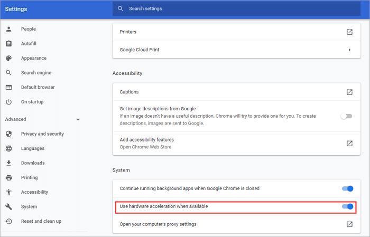Select the Autofill clipboard icon
This screenshot has width=370, height=237.
click(x=9, y=43)
